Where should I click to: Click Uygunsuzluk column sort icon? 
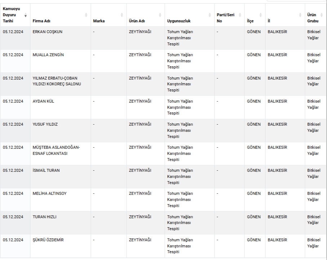pyautogui.click(x=210, y=15)
